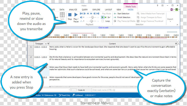This screenshot has width=187, height=106.
Task: Rewind the audio
Action: tap(88, 14)
